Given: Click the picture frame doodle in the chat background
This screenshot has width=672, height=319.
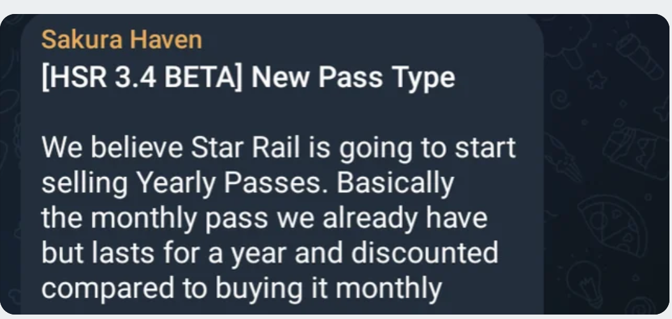Looking at the screenshot, I should (x=635, y=148).
